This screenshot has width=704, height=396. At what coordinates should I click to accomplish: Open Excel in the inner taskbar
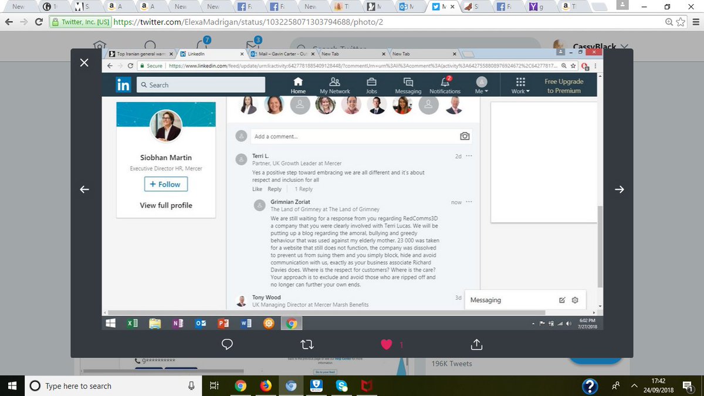pyautogui.click(x=133, y=323)
